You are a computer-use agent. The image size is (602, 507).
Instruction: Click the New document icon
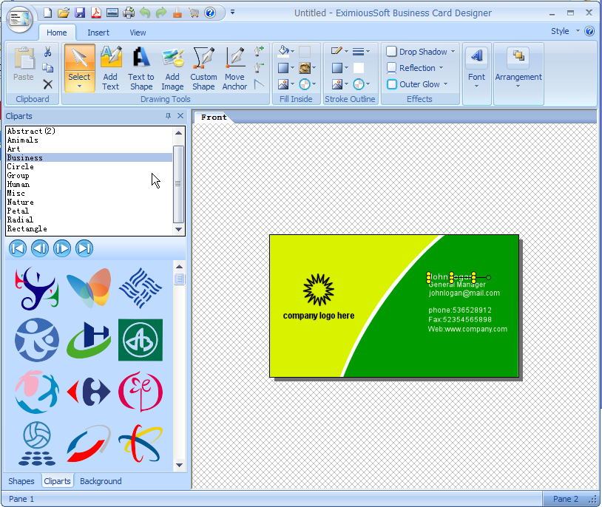coord(47,13)
